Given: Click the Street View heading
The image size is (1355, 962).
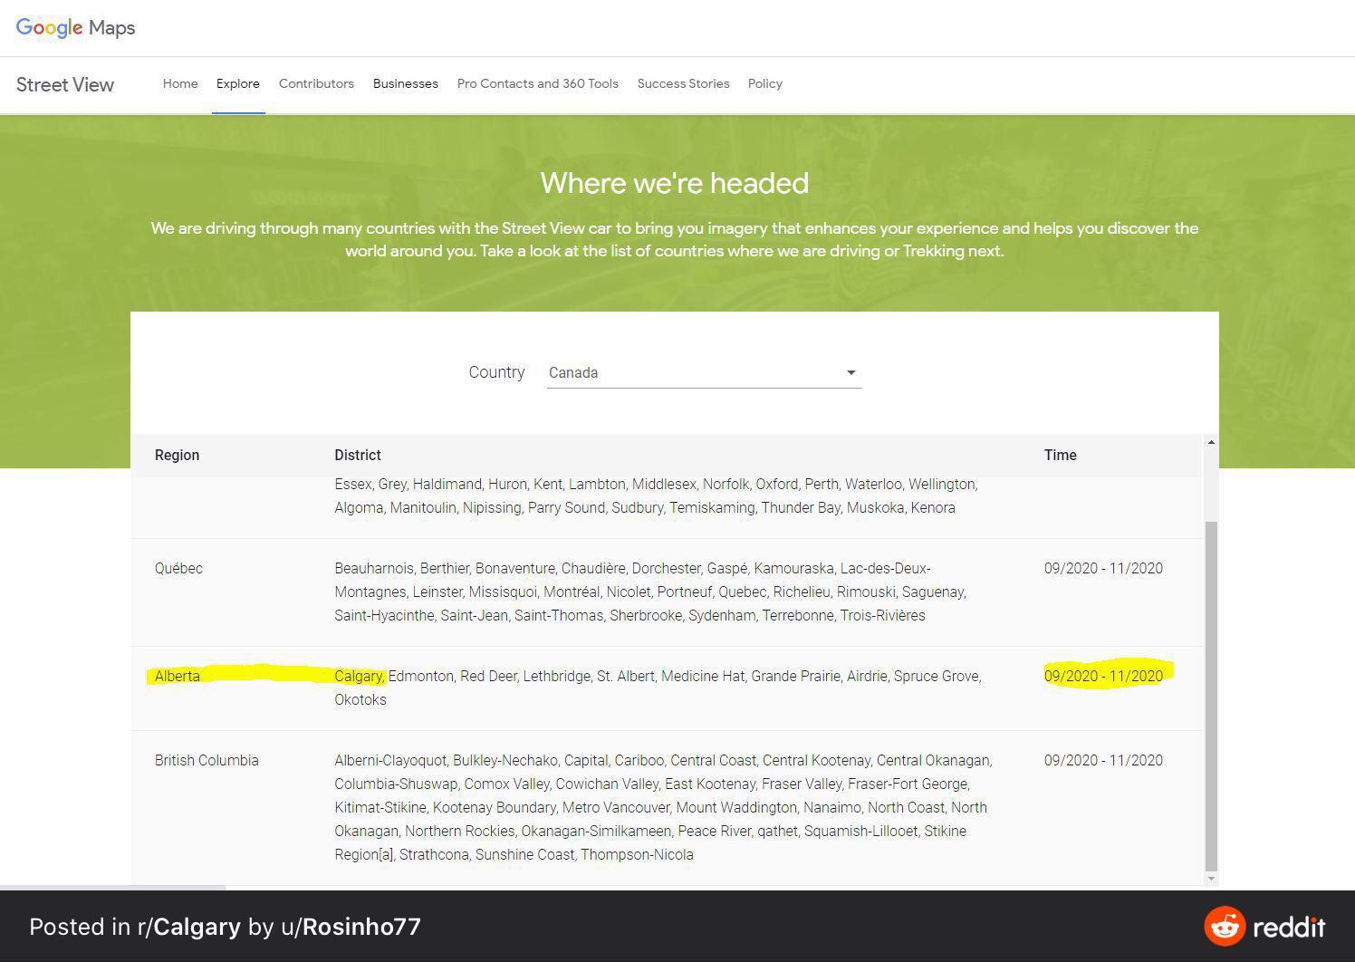Looking at the screenshot, I should point(64,84).
